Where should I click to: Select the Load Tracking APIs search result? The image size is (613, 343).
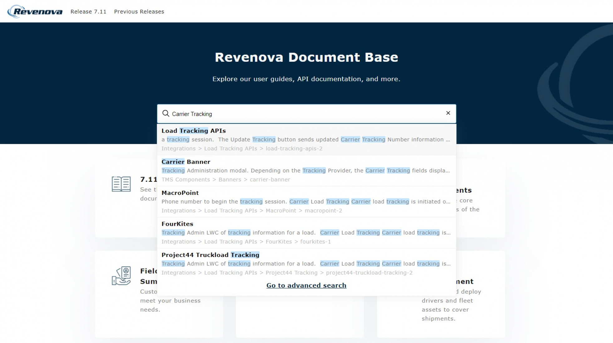point(194,131)
